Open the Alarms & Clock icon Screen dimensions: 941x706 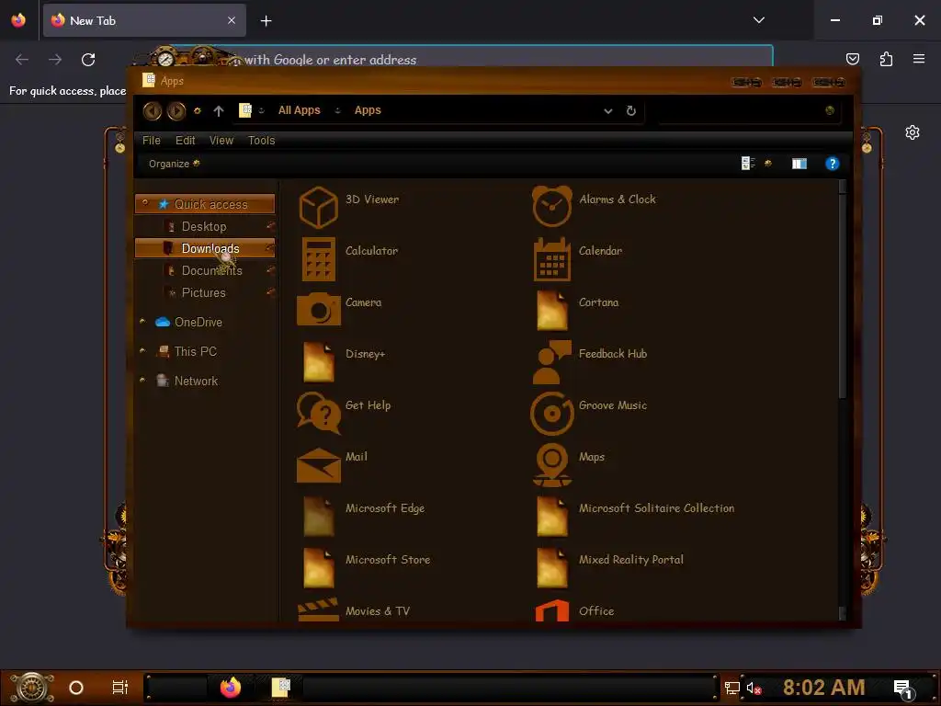552,207
